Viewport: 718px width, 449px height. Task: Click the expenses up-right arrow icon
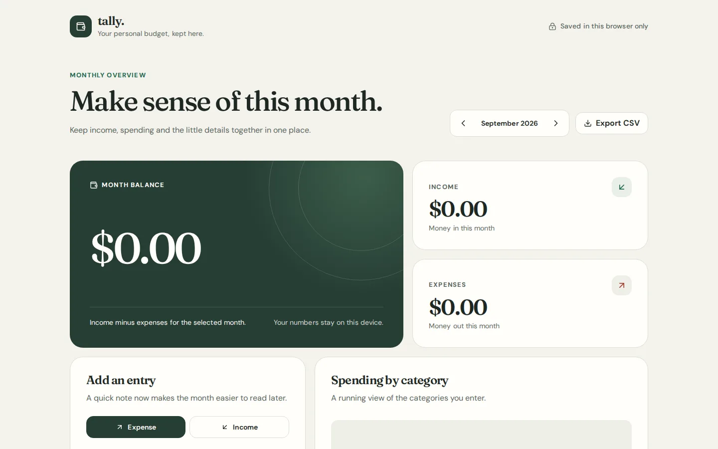[622, 285]
